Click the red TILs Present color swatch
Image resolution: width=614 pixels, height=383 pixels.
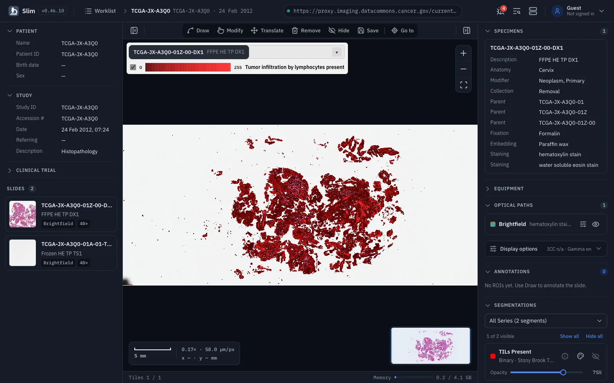[x=493, y=356]
